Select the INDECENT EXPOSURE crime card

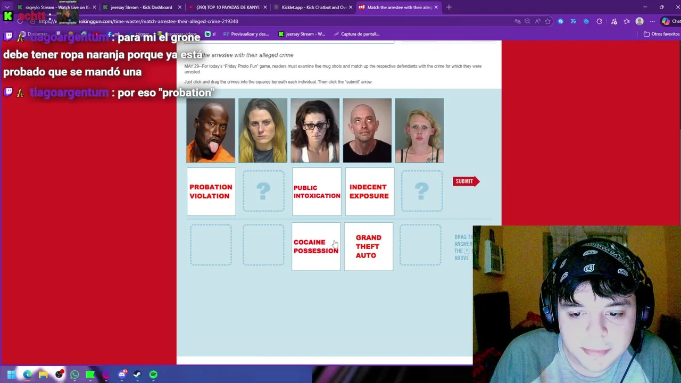369,191
